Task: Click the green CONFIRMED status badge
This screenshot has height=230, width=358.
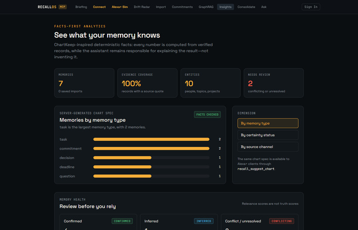Action: pyautogui.click(x=122, y=221)
